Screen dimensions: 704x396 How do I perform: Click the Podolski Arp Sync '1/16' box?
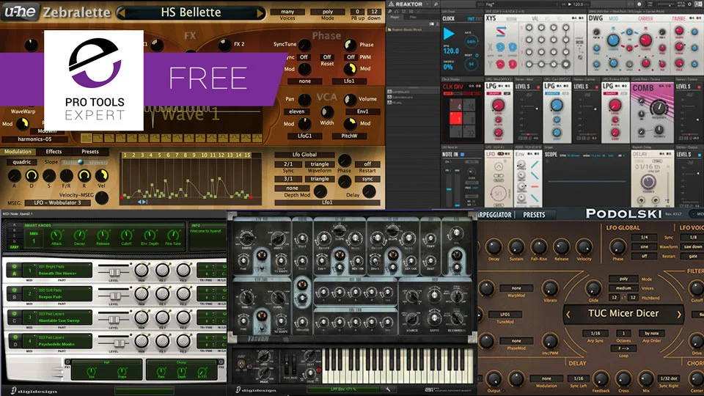coord(595,333)
